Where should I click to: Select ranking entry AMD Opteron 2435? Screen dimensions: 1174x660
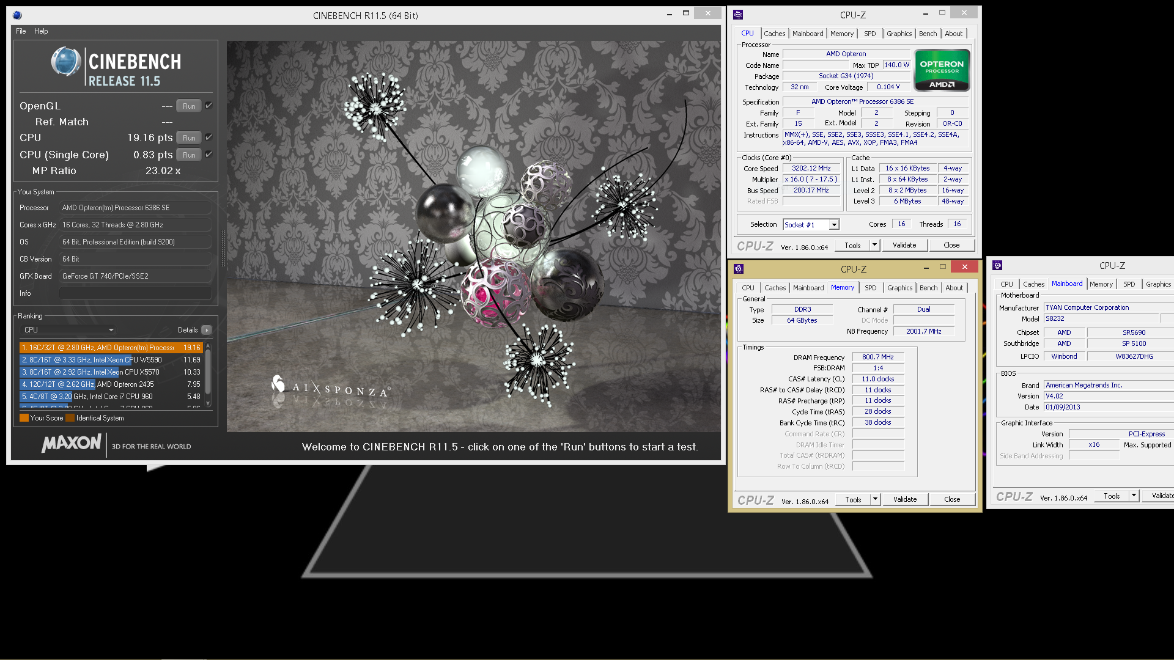[111, 384]
